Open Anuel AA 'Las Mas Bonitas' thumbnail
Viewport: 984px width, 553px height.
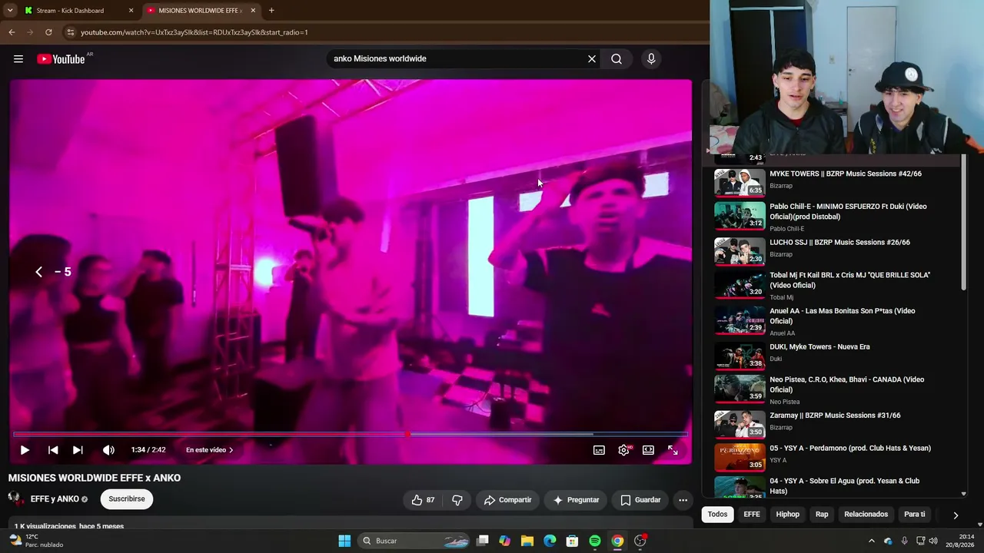[740, 320]
